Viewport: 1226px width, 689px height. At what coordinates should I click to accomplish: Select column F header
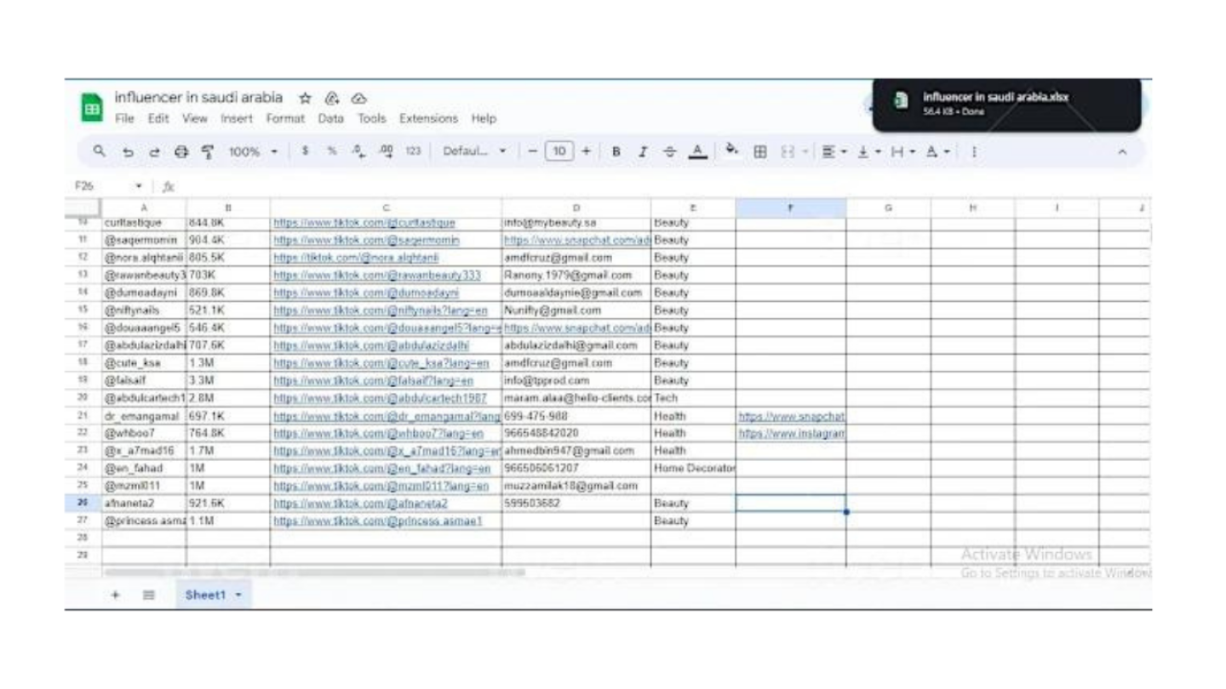point(791,207)
